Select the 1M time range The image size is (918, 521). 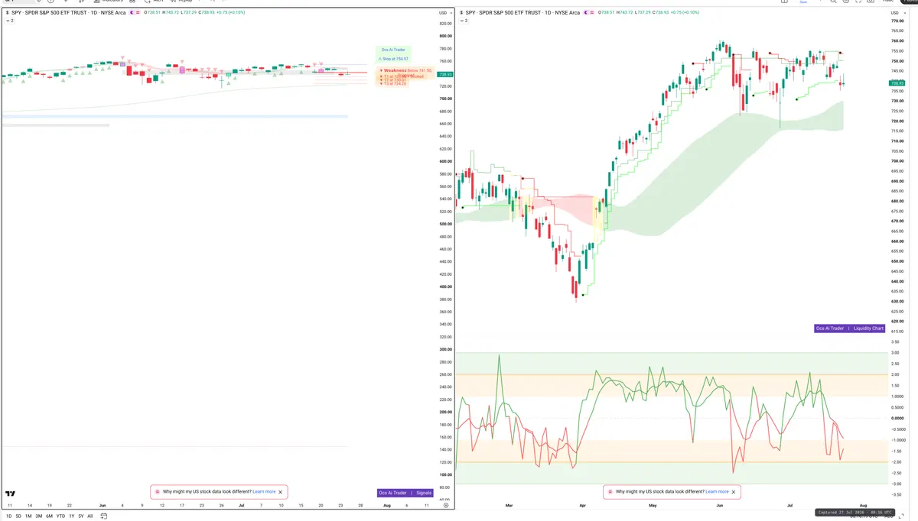coord(28,516)
